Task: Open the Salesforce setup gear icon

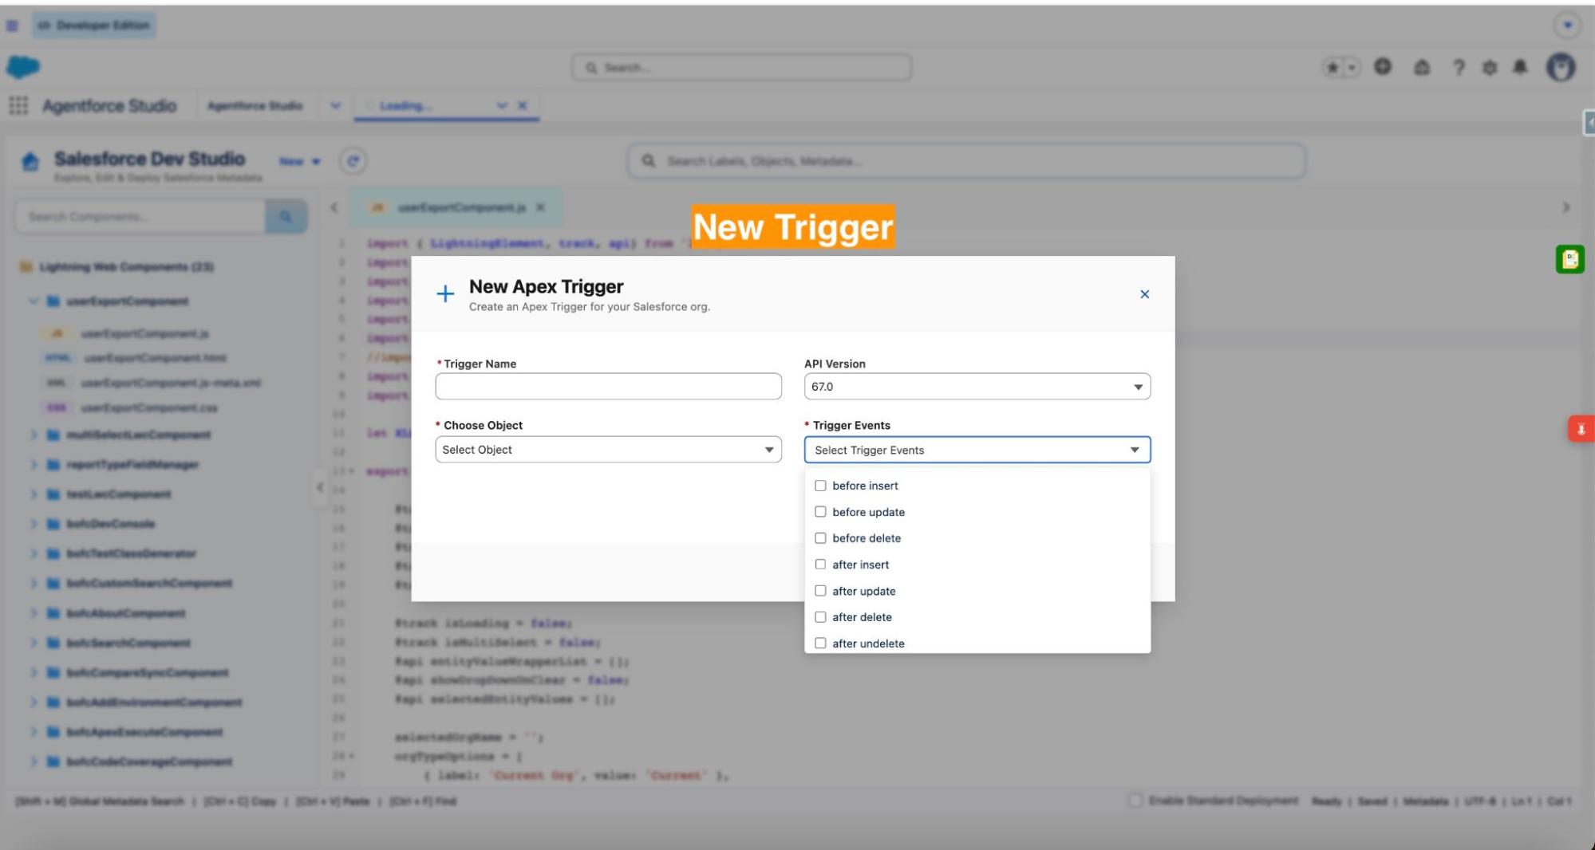Action: click(1490, 68)
